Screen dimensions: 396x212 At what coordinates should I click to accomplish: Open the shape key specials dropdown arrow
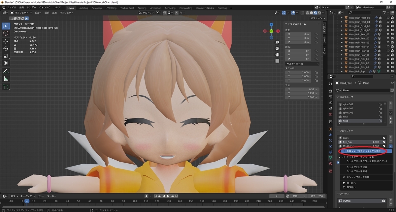[391, 146]
